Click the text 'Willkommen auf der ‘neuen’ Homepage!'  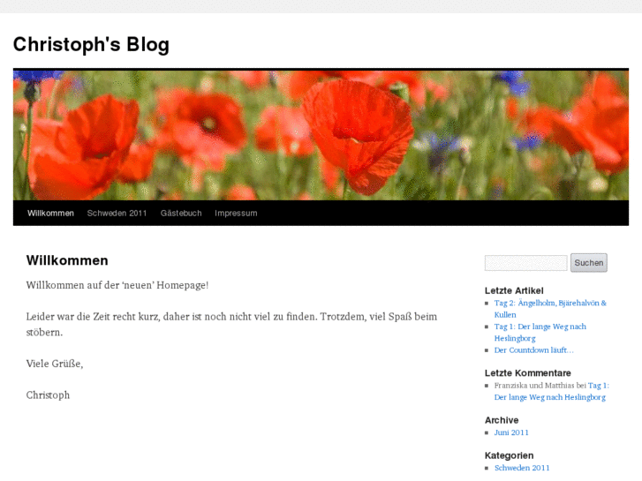(117, 285)
